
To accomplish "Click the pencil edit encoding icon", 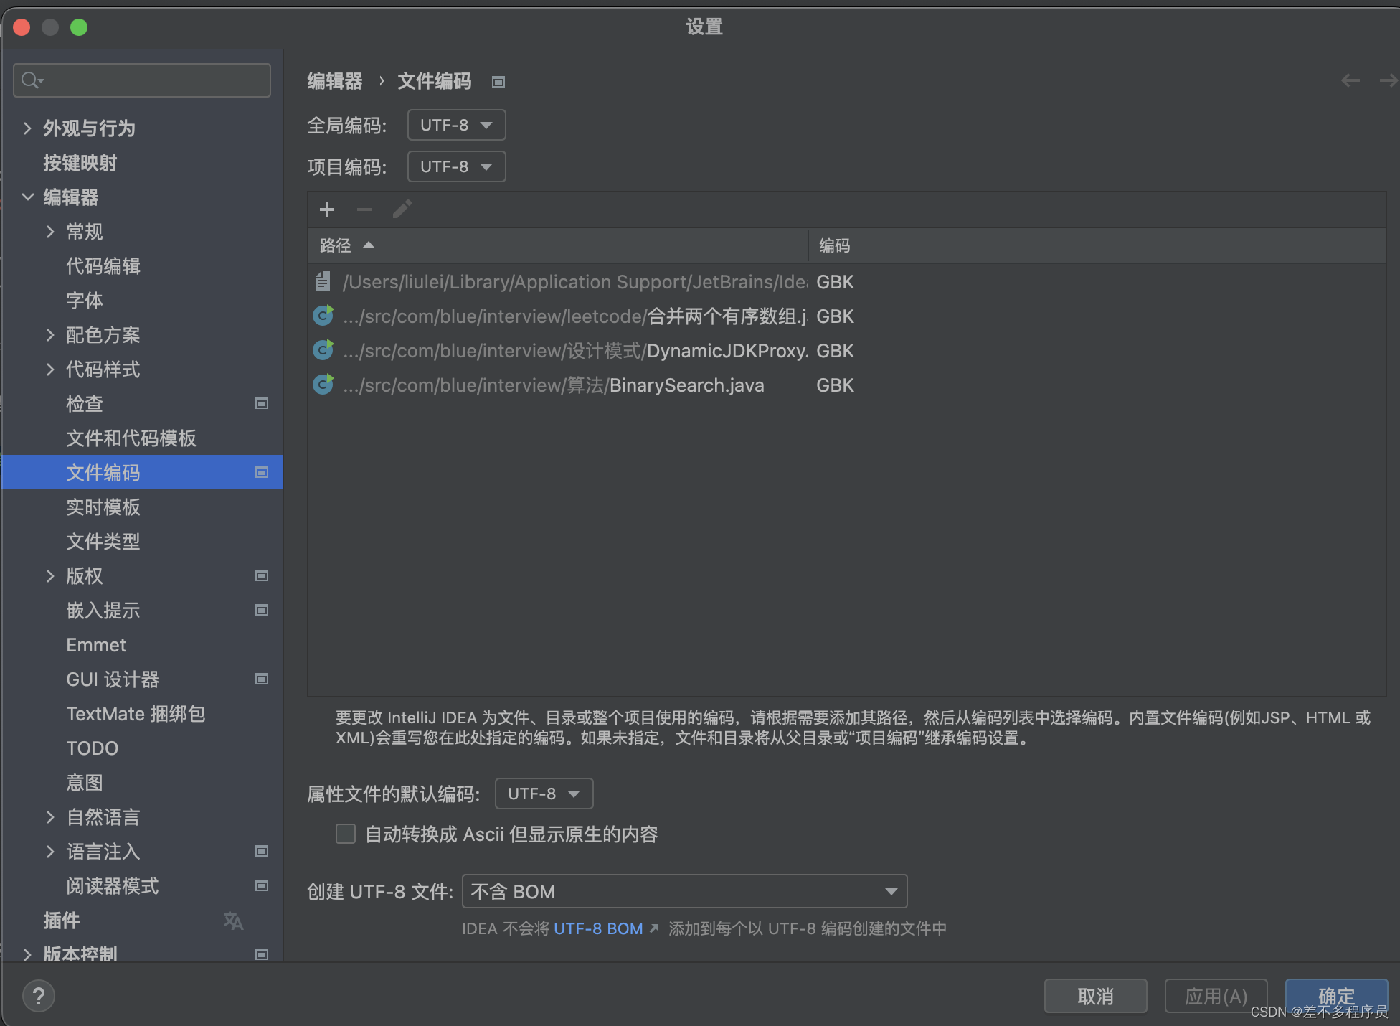I will click(402, 210).
